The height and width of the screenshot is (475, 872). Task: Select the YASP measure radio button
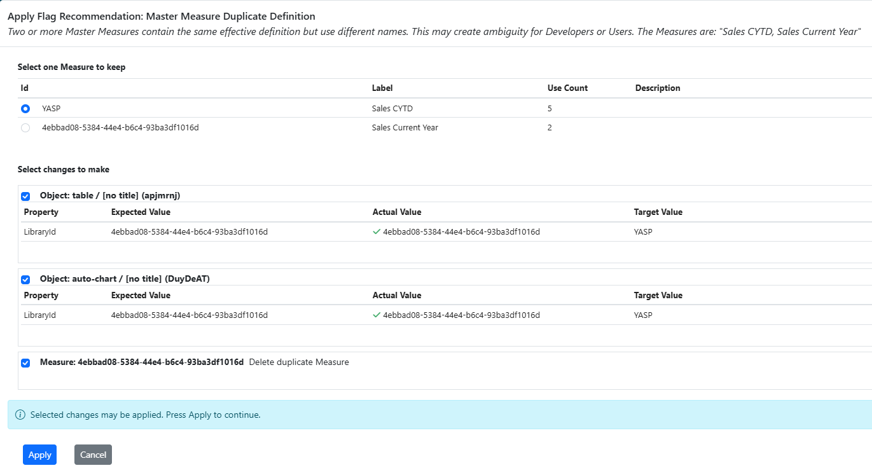(25, 109)
